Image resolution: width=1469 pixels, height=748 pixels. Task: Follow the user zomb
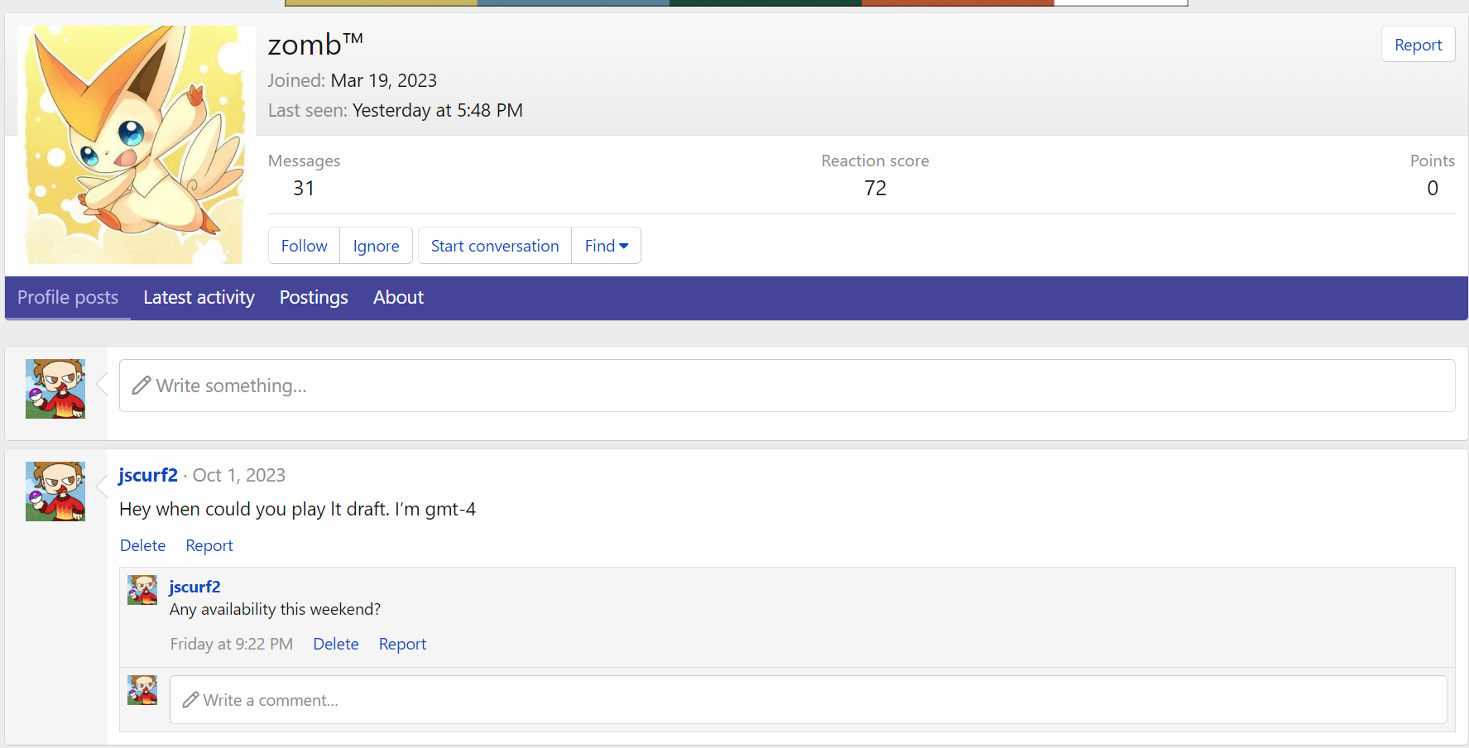click(x=304, y=246)
